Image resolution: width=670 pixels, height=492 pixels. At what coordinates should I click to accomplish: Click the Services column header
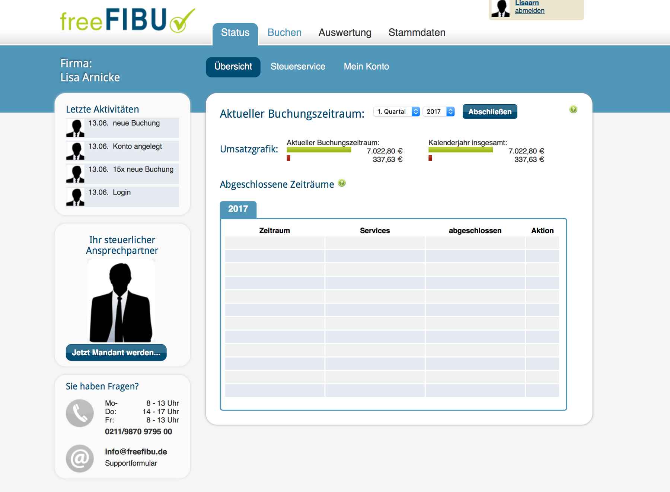pyautogui.click(x=375, y=231)
